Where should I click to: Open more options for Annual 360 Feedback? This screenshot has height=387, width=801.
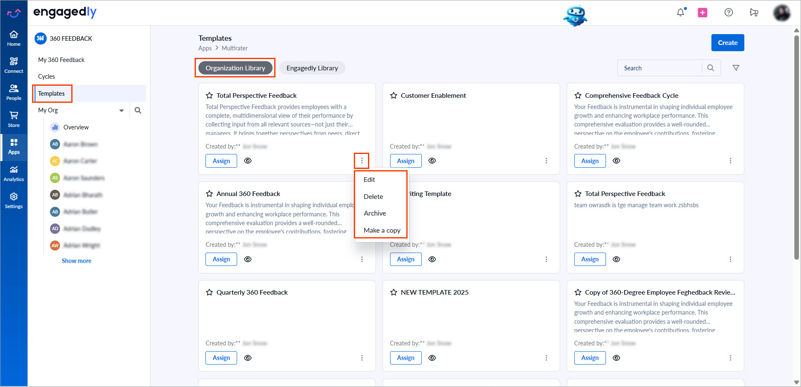(362, 259)
